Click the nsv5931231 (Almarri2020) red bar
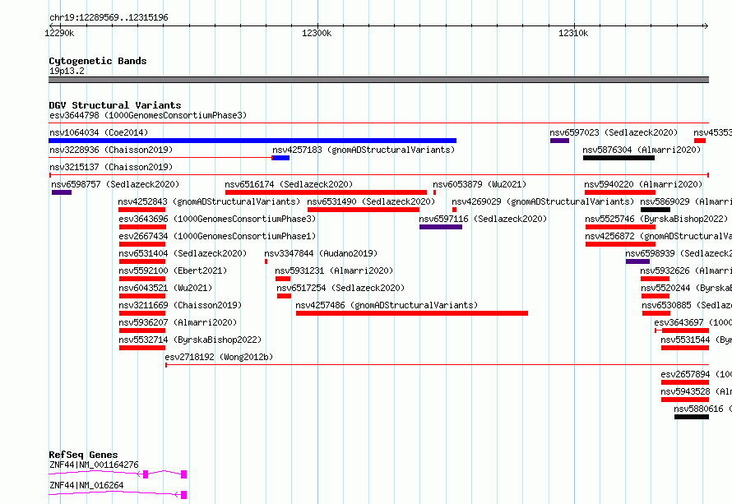The height and width of the screenshot is (504, 732). point(283,279)
